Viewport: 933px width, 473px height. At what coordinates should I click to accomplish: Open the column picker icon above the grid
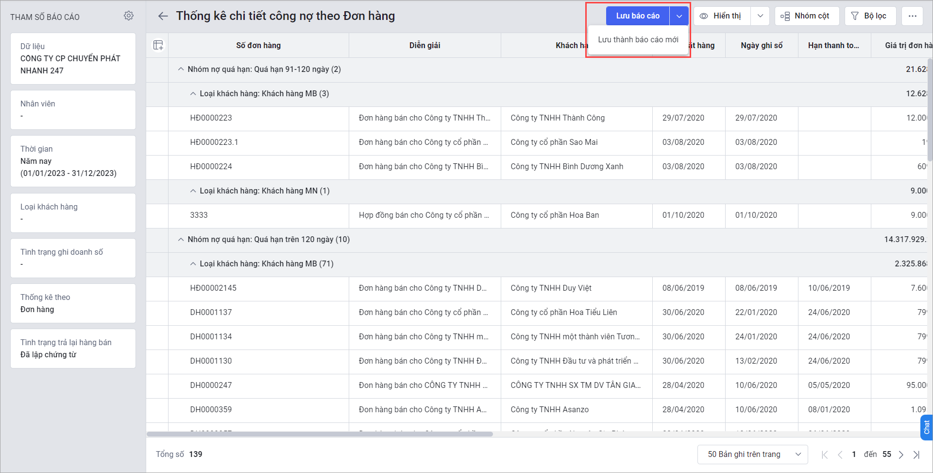(157, 45)
